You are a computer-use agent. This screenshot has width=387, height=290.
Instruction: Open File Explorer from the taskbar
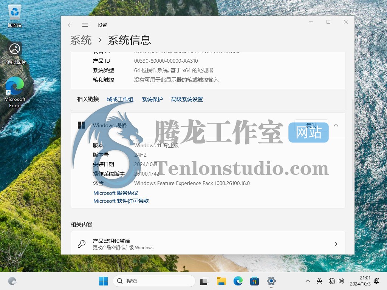pyautogui.click(x=221, y=281)
